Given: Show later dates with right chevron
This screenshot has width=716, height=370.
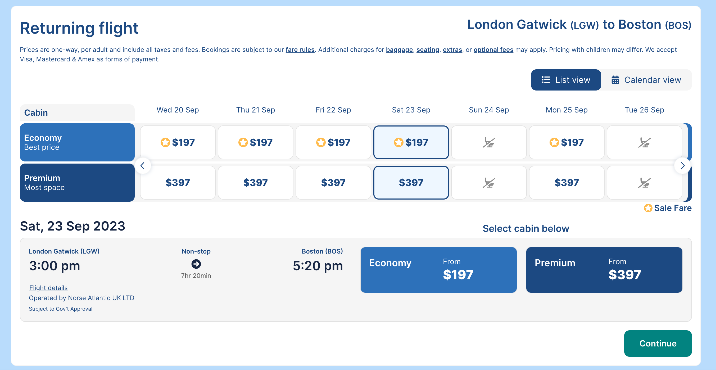Looking at the screenshot, I should click(x=682, y=166).
